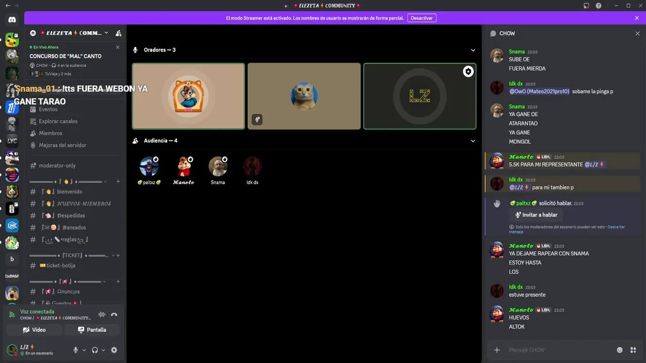
Task: Toggle microphone mute in user panel
Action: tap(76, 350)
